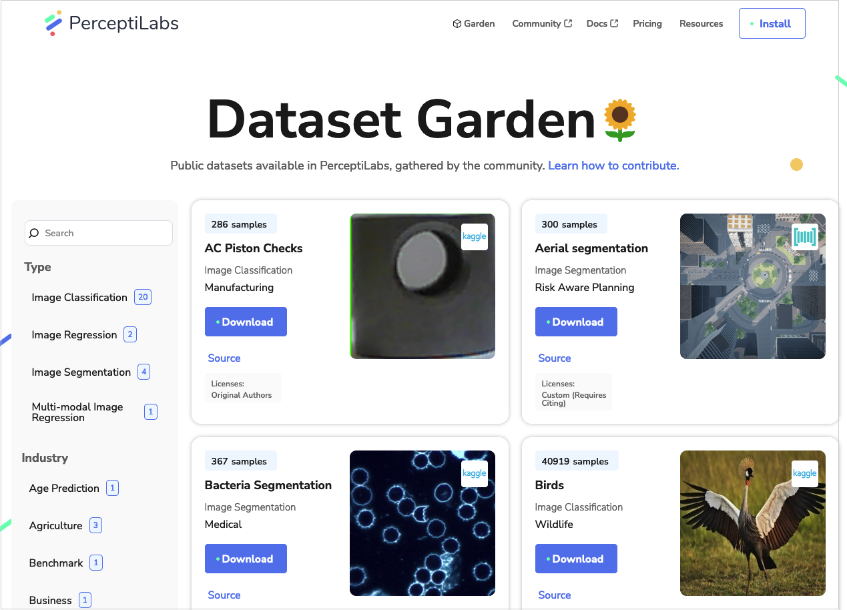Open Source link for AC Piston Checks
847x610 pixels.
224,358
